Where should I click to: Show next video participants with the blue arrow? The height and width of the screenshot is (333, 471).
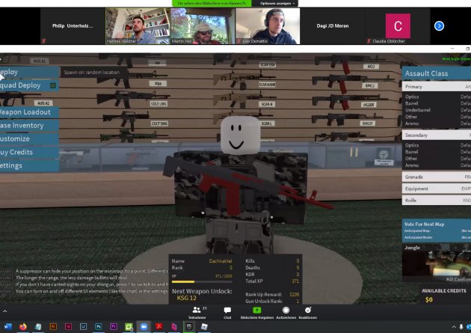439,26
